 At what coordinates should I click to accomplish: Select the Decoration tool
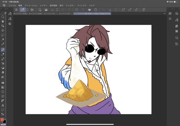coord(3,68)
